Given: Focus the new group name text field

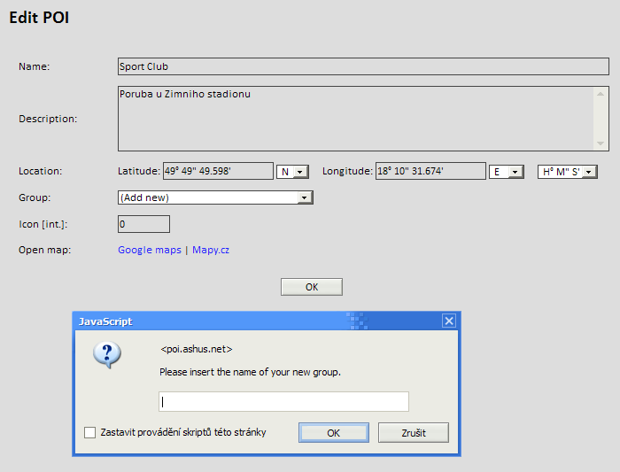Looking at the screenshot, I should [x=283, y=402].
